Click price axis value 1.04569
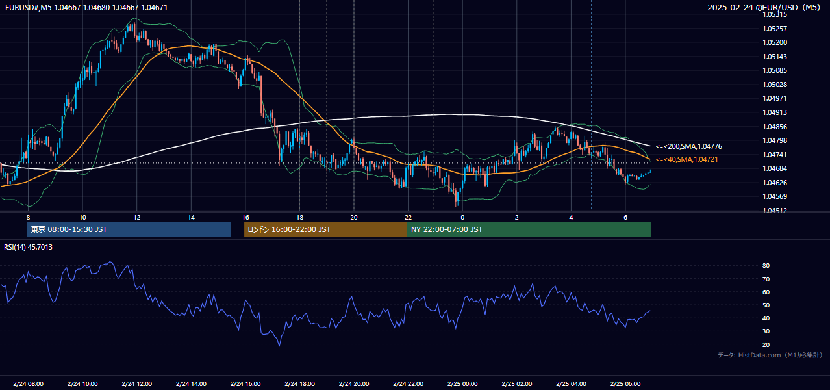Screen dimensions: 830x390 775,196
